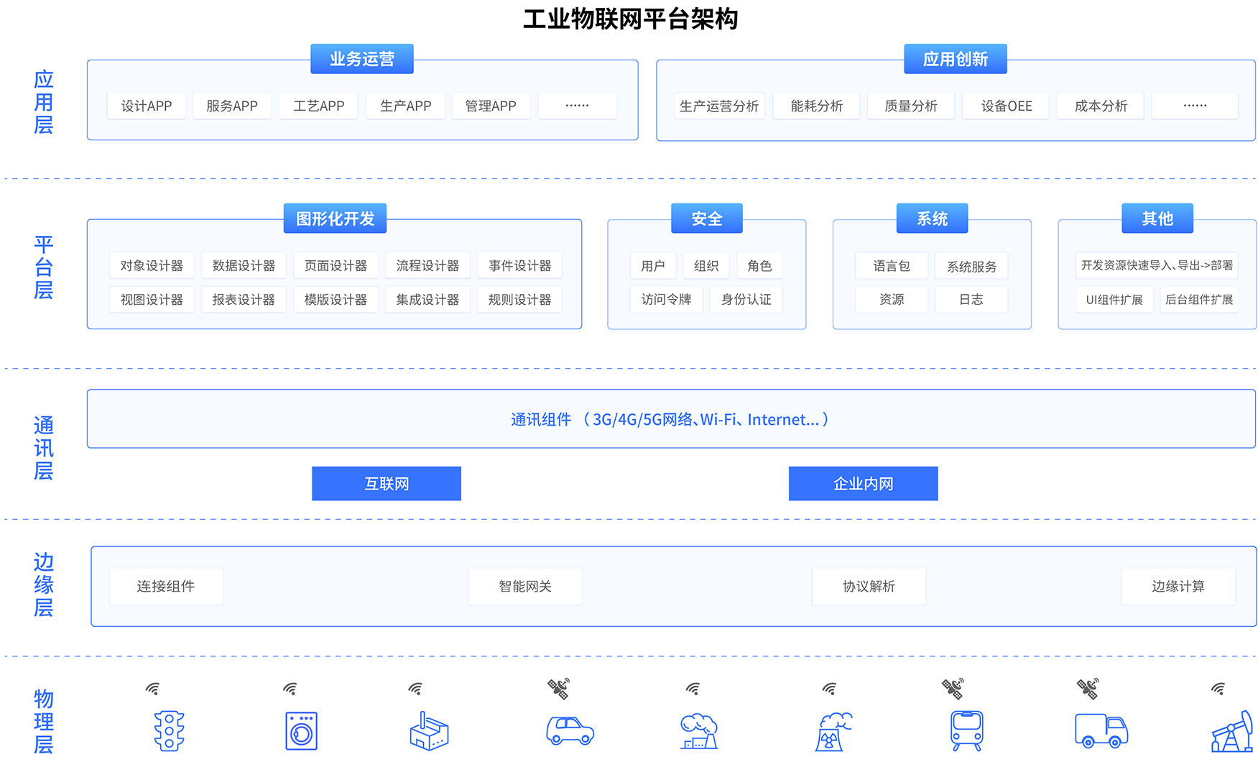Click the 设计APP button
Viewport: 1258px width, 780px height.
(147, 105)
